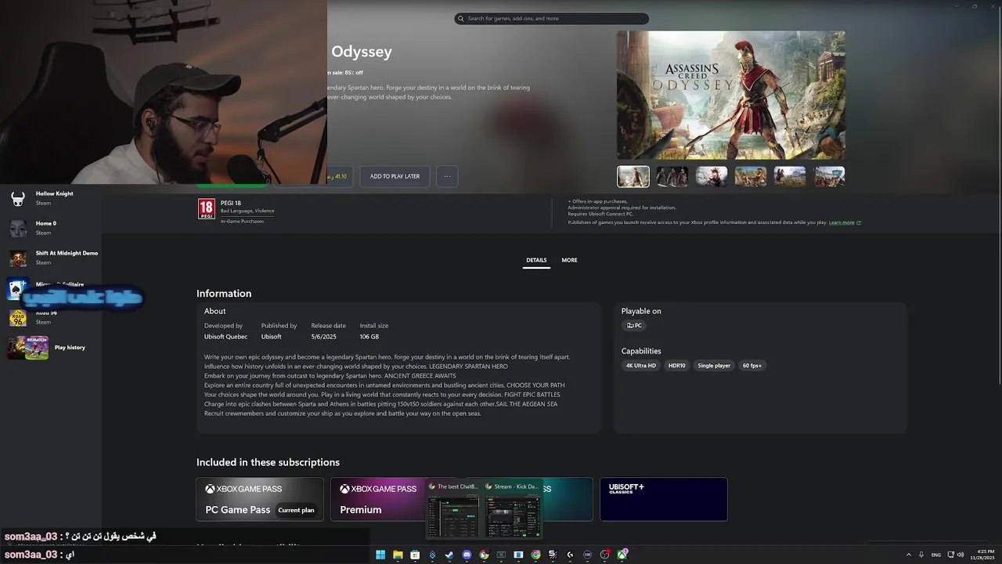Select 'Stream - Kick Da...' window preview
Image resolution: width=1002 pixels, height=564 pixels.
(x=512, y=509)
